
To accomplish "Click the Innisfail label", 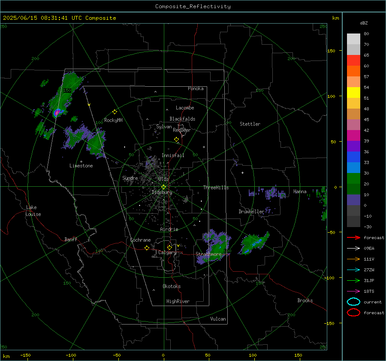I will 173,155.
